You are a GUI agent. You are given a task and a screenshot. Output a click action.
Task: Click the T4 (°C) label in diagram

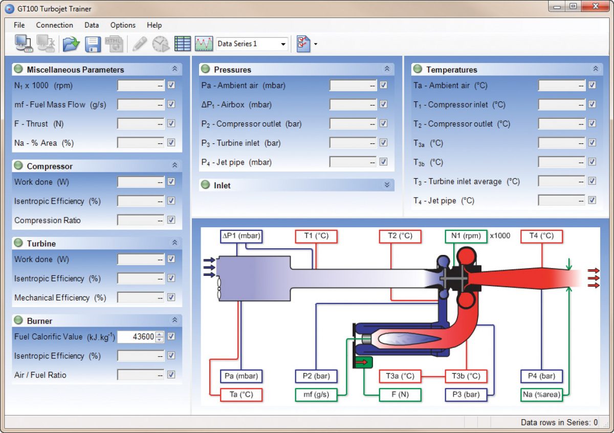(x=541, y=236)
